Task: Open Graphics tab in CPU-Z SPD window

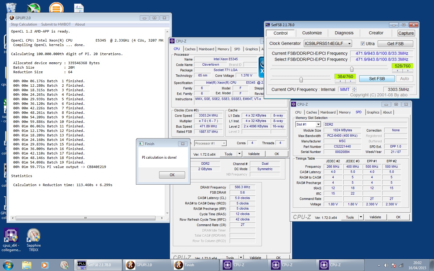Action: (x=373, y=112)
